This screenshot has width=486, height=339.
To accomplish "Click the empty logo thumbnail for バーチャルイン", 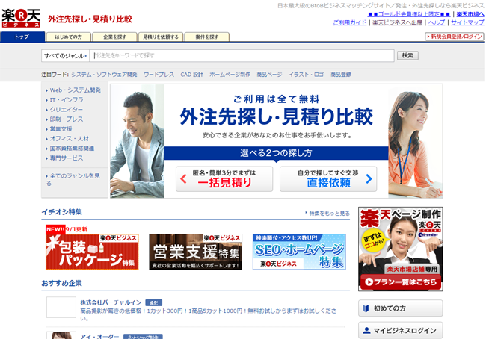I will tap(61, 307).
